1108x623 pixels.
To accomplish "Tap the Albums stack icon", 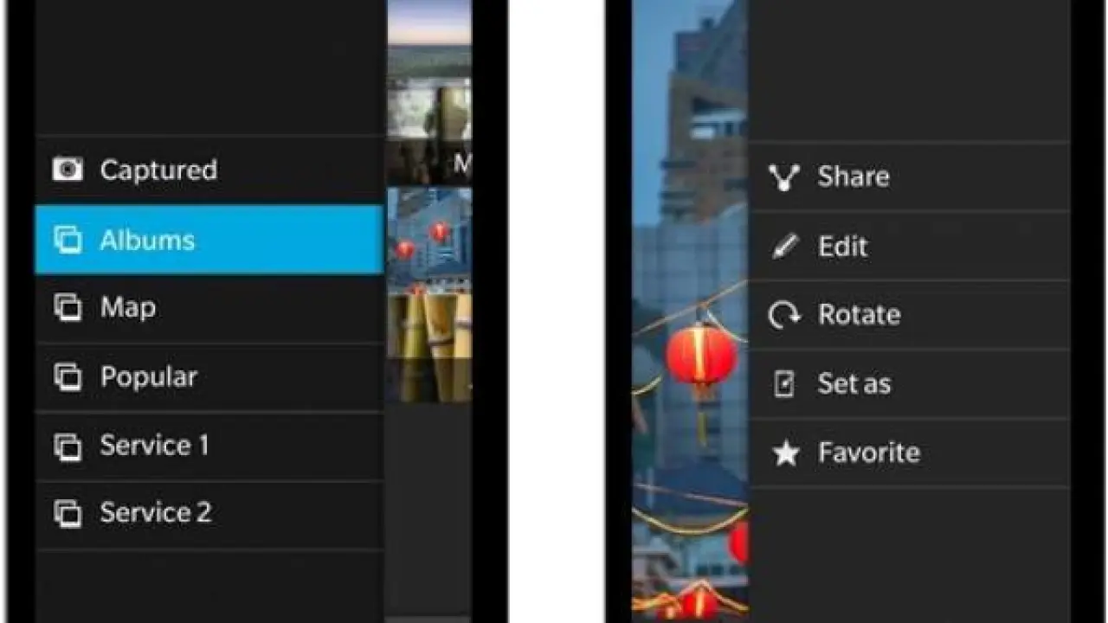I will coord(68,240).
